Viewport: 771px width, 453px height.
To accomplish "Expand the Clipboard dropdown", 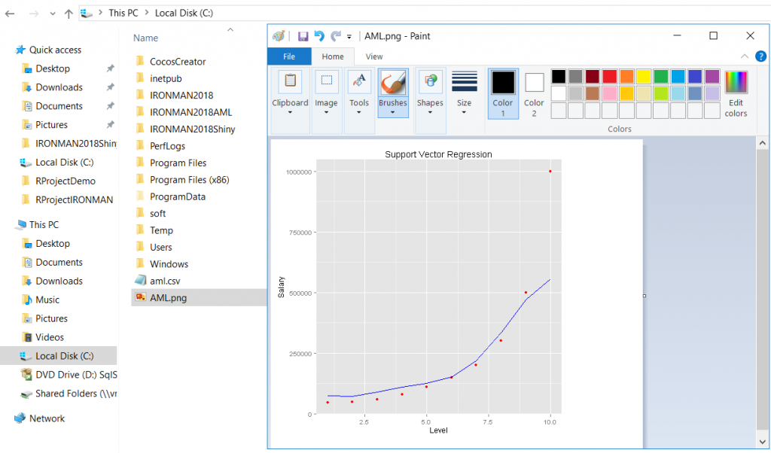I will pyautogui.click(x=290, y=113).
